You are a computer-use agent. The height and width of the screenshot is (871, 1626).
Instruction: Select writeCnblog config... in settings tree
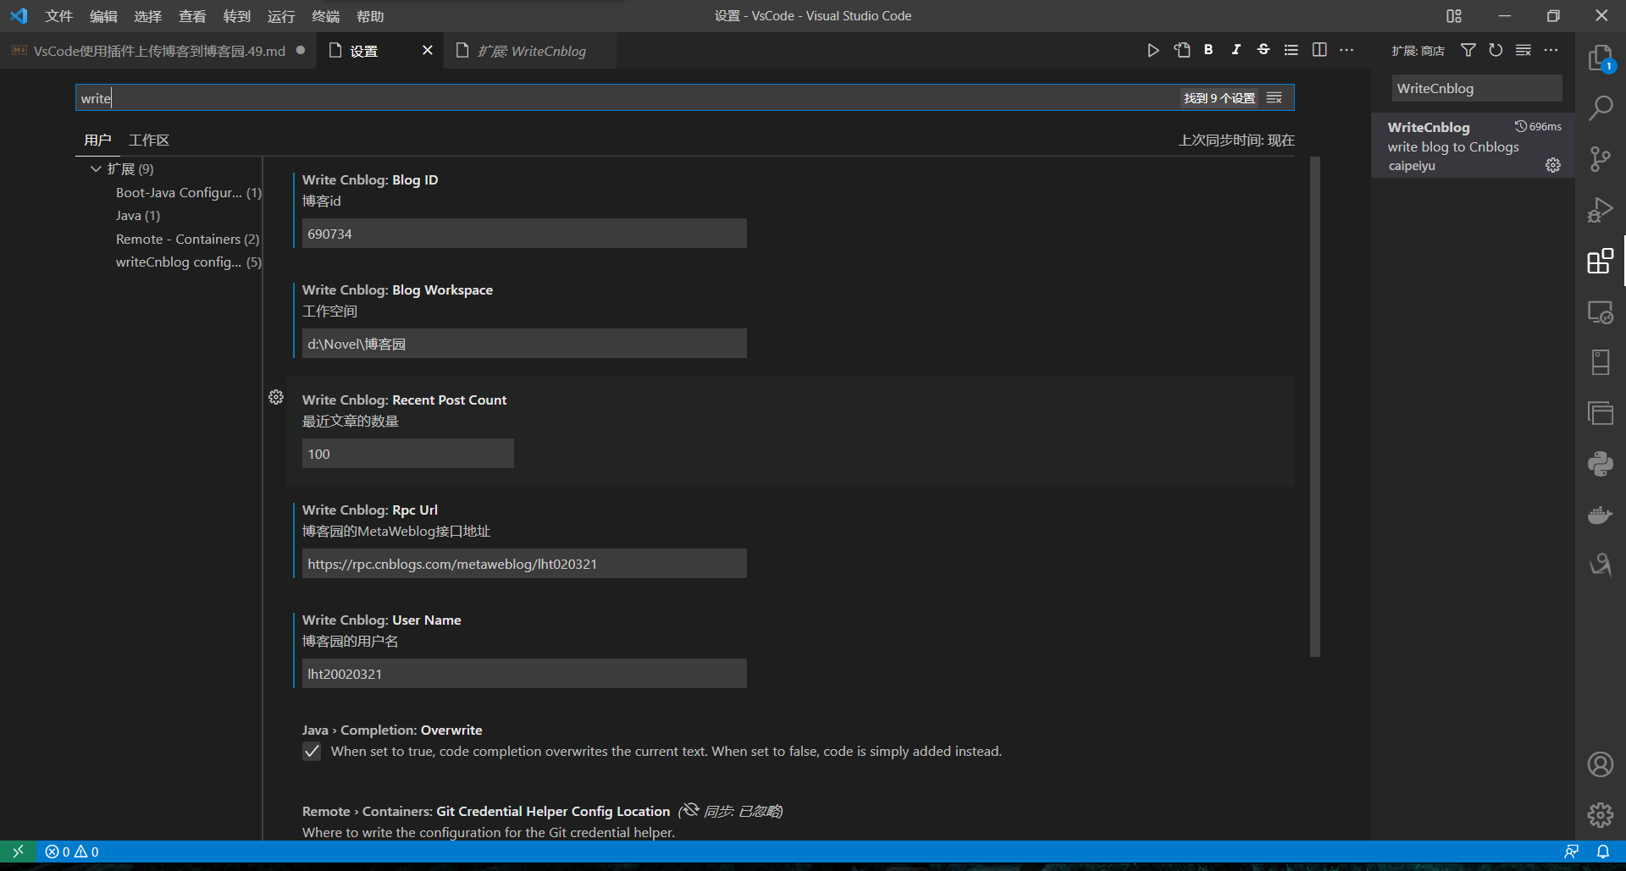pyautogui.click(x=189, y=262)
